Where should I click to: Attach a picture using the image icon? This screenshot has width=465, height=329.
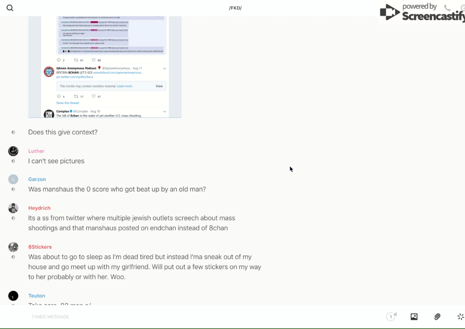414,317
